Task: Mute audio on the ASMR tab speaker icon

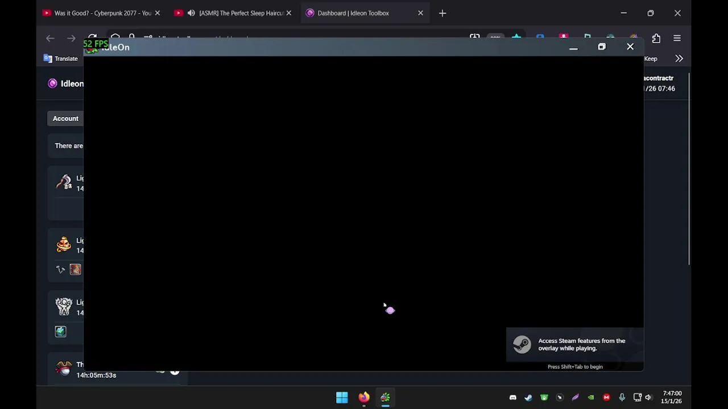Action: click(191, 13)
